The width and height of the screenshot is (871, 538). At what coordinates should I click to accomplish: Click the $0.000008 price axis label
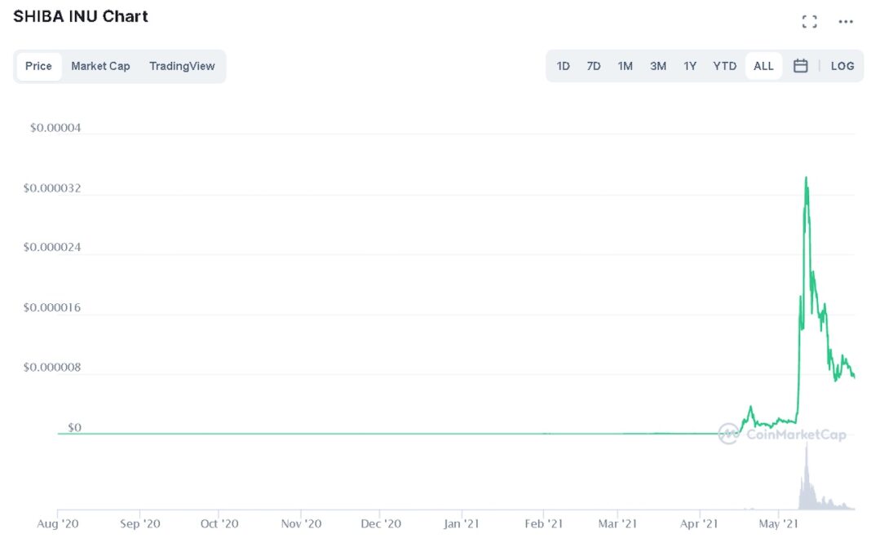click(x=51, y=368)
